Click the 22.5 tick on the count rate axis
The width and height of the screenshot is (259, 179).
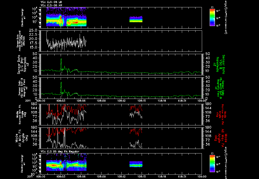pos(33,35)
